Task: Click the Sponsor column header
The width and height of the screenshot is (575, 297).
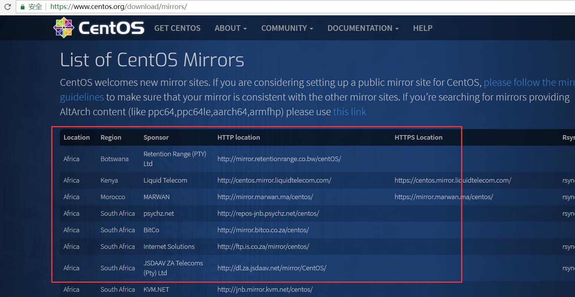Action: pyautogui.click(x=156, y=137)
